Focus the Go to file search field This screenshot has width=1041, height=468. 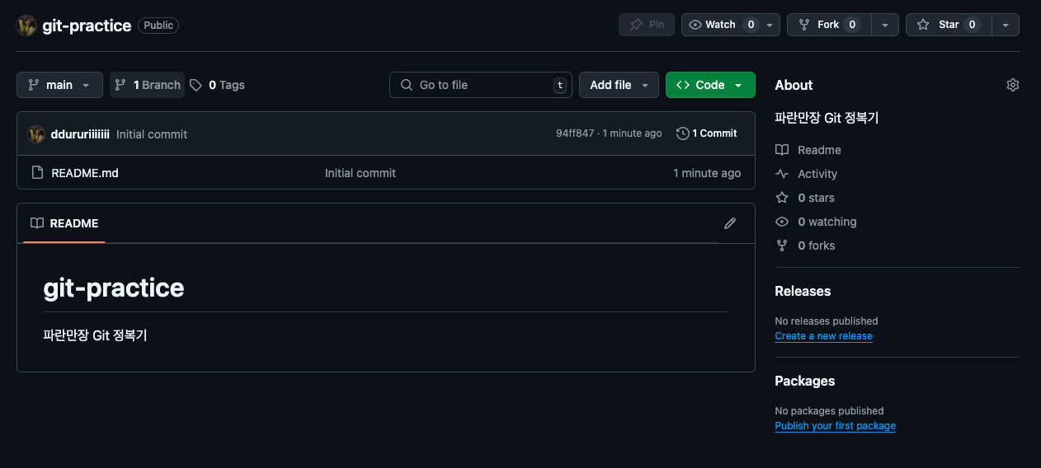tap(481, 85)
